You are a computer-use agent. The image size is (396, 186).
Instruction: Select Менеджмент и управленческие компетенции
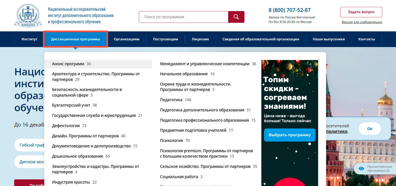[x=208, y=64]
